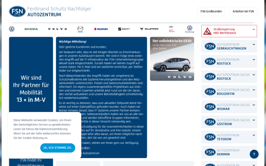Screen dimensions: 266x166
Task: Click the Audi Service logo
Action: click(172, 29)
